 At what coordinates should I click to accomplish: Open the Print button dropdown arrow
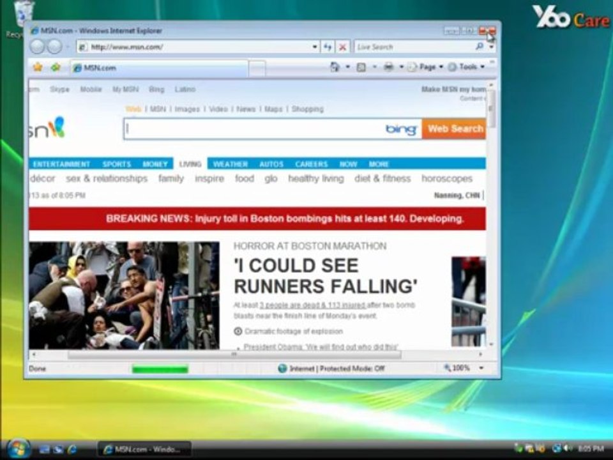[x=401, y=67]
